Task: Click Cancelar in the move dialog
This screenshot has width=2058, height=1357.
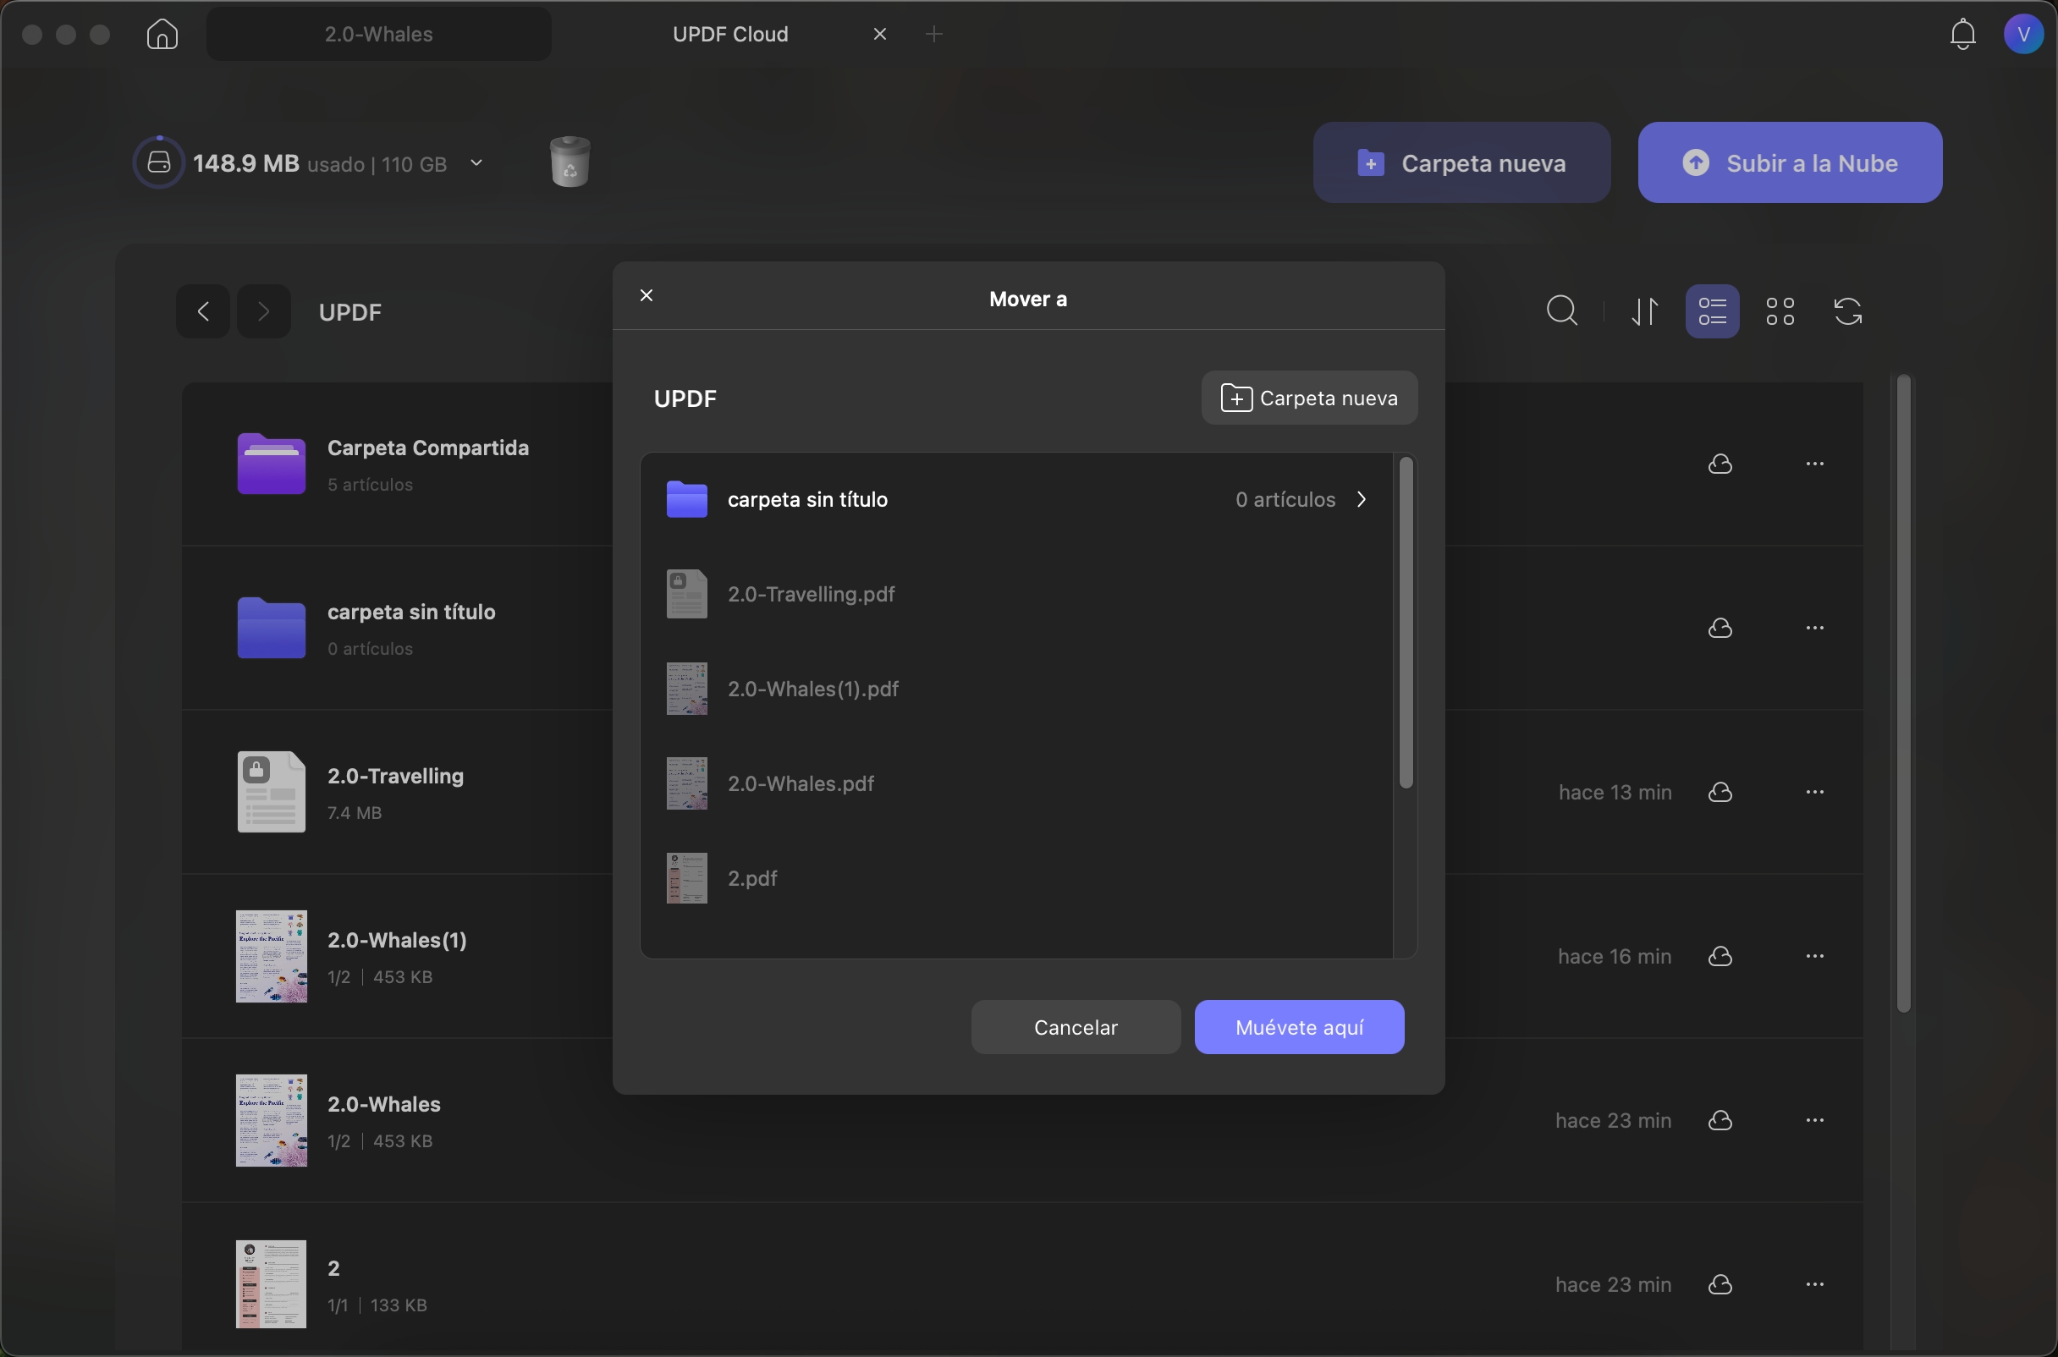Action: pos(1076,1027)
